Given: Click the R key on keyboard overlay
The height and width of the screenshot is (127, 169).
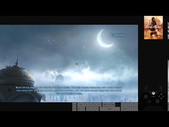Looking at the screenshot, I should [x=99, y=105].
